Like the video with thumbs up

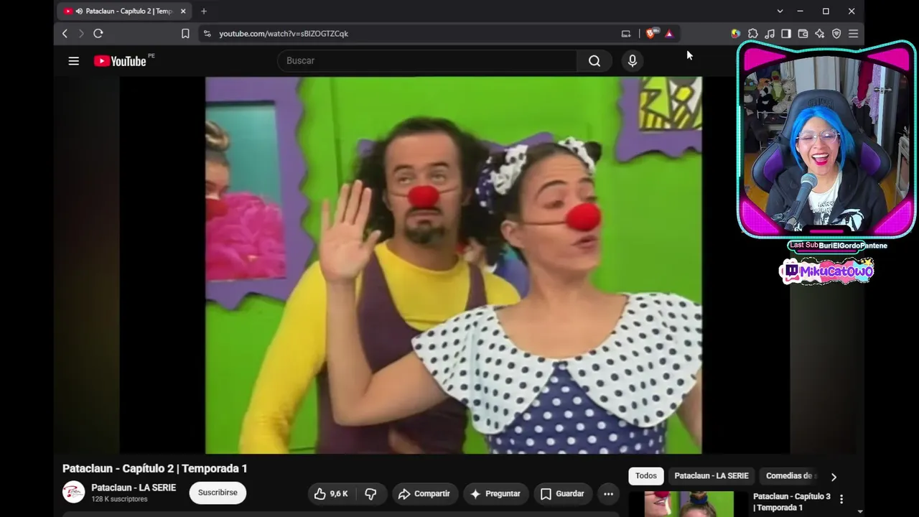(x=331, y=494)
